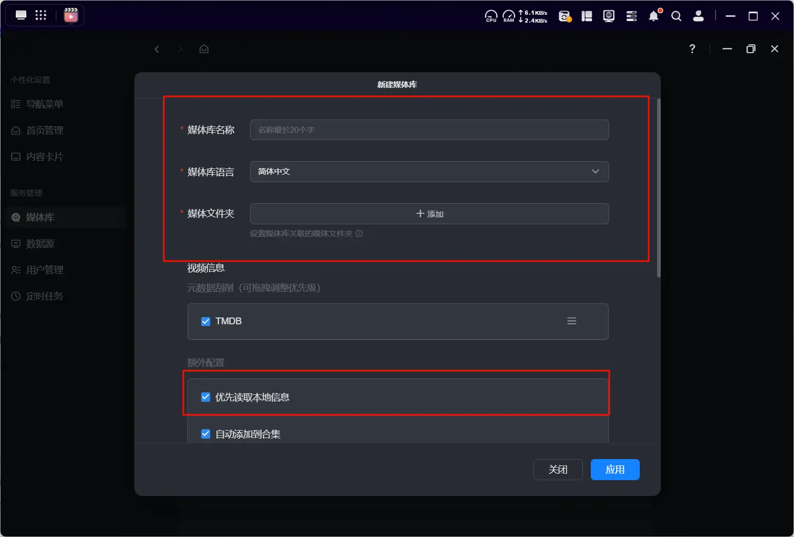Click the TMDB drag handle icon
The height and width of the screenshot is (537, 794).
point(571,321)
